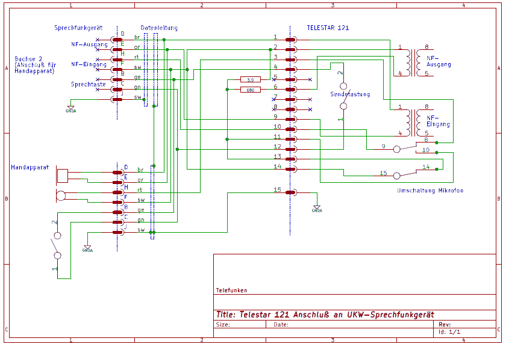Click pin H pad on Handapparat connector
This screenshot has height=347, width=506.
[x=118, y=192]
